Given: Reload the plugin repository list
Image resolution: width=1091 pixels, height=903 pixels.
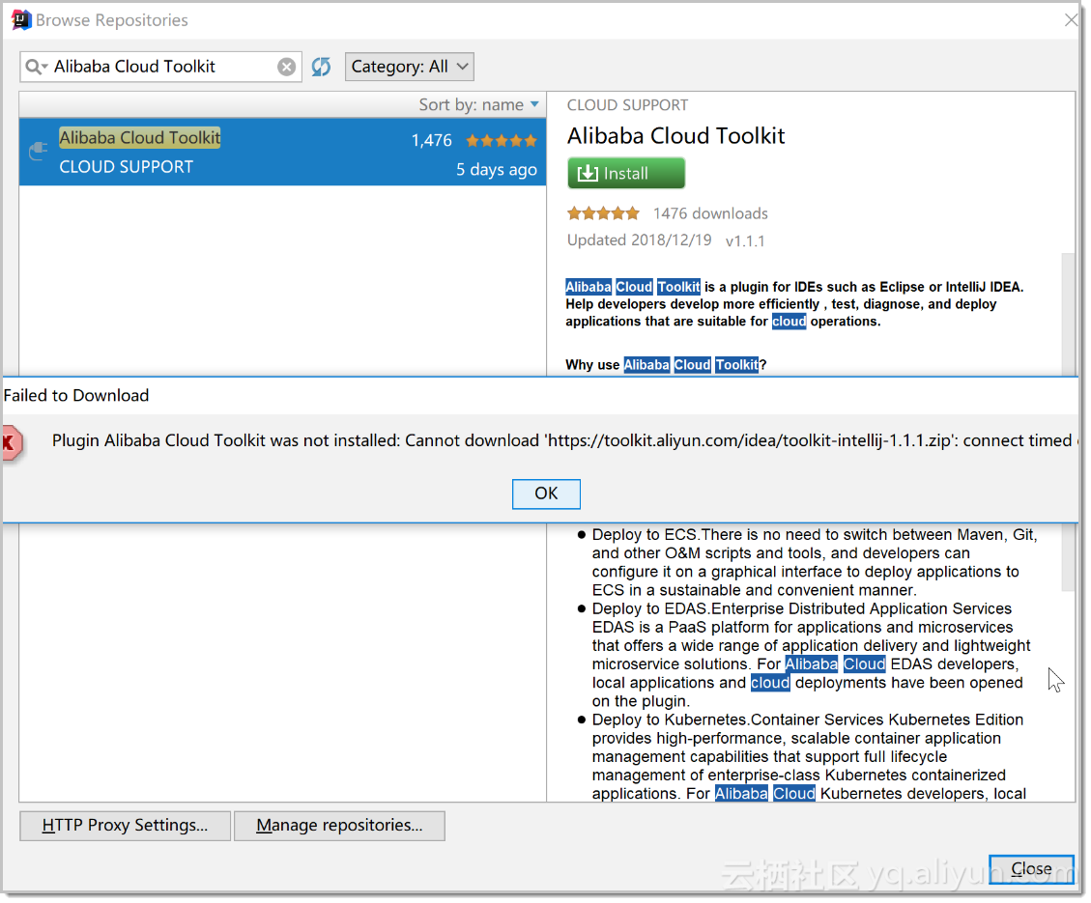Looking at the screenshot, I should [x=321, y=67].
